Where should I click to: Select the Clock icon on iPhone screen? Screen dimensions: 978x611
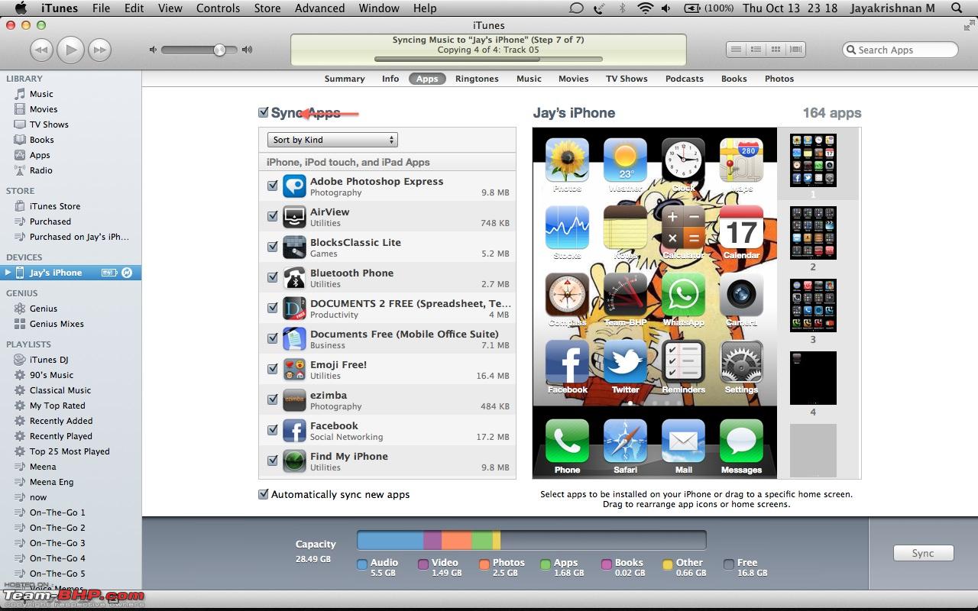[x=683, y=160]
